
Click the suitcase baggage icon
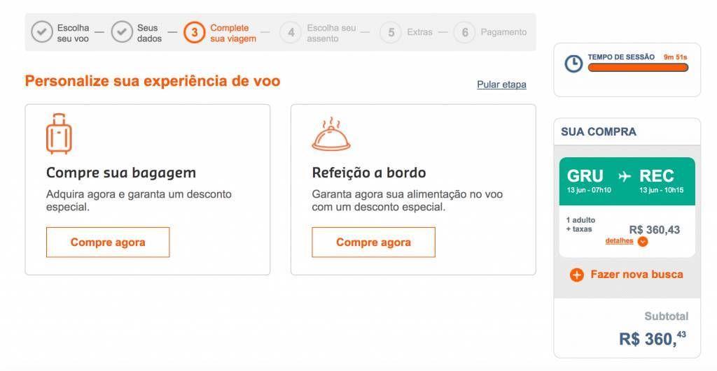pos(59,133)
